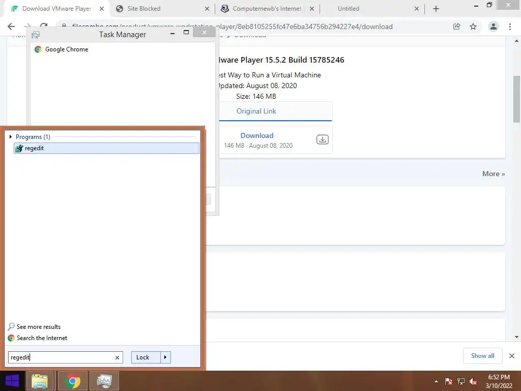Open the Windows Start button
This screenshot has width=521, height=391.
point(12,381)
